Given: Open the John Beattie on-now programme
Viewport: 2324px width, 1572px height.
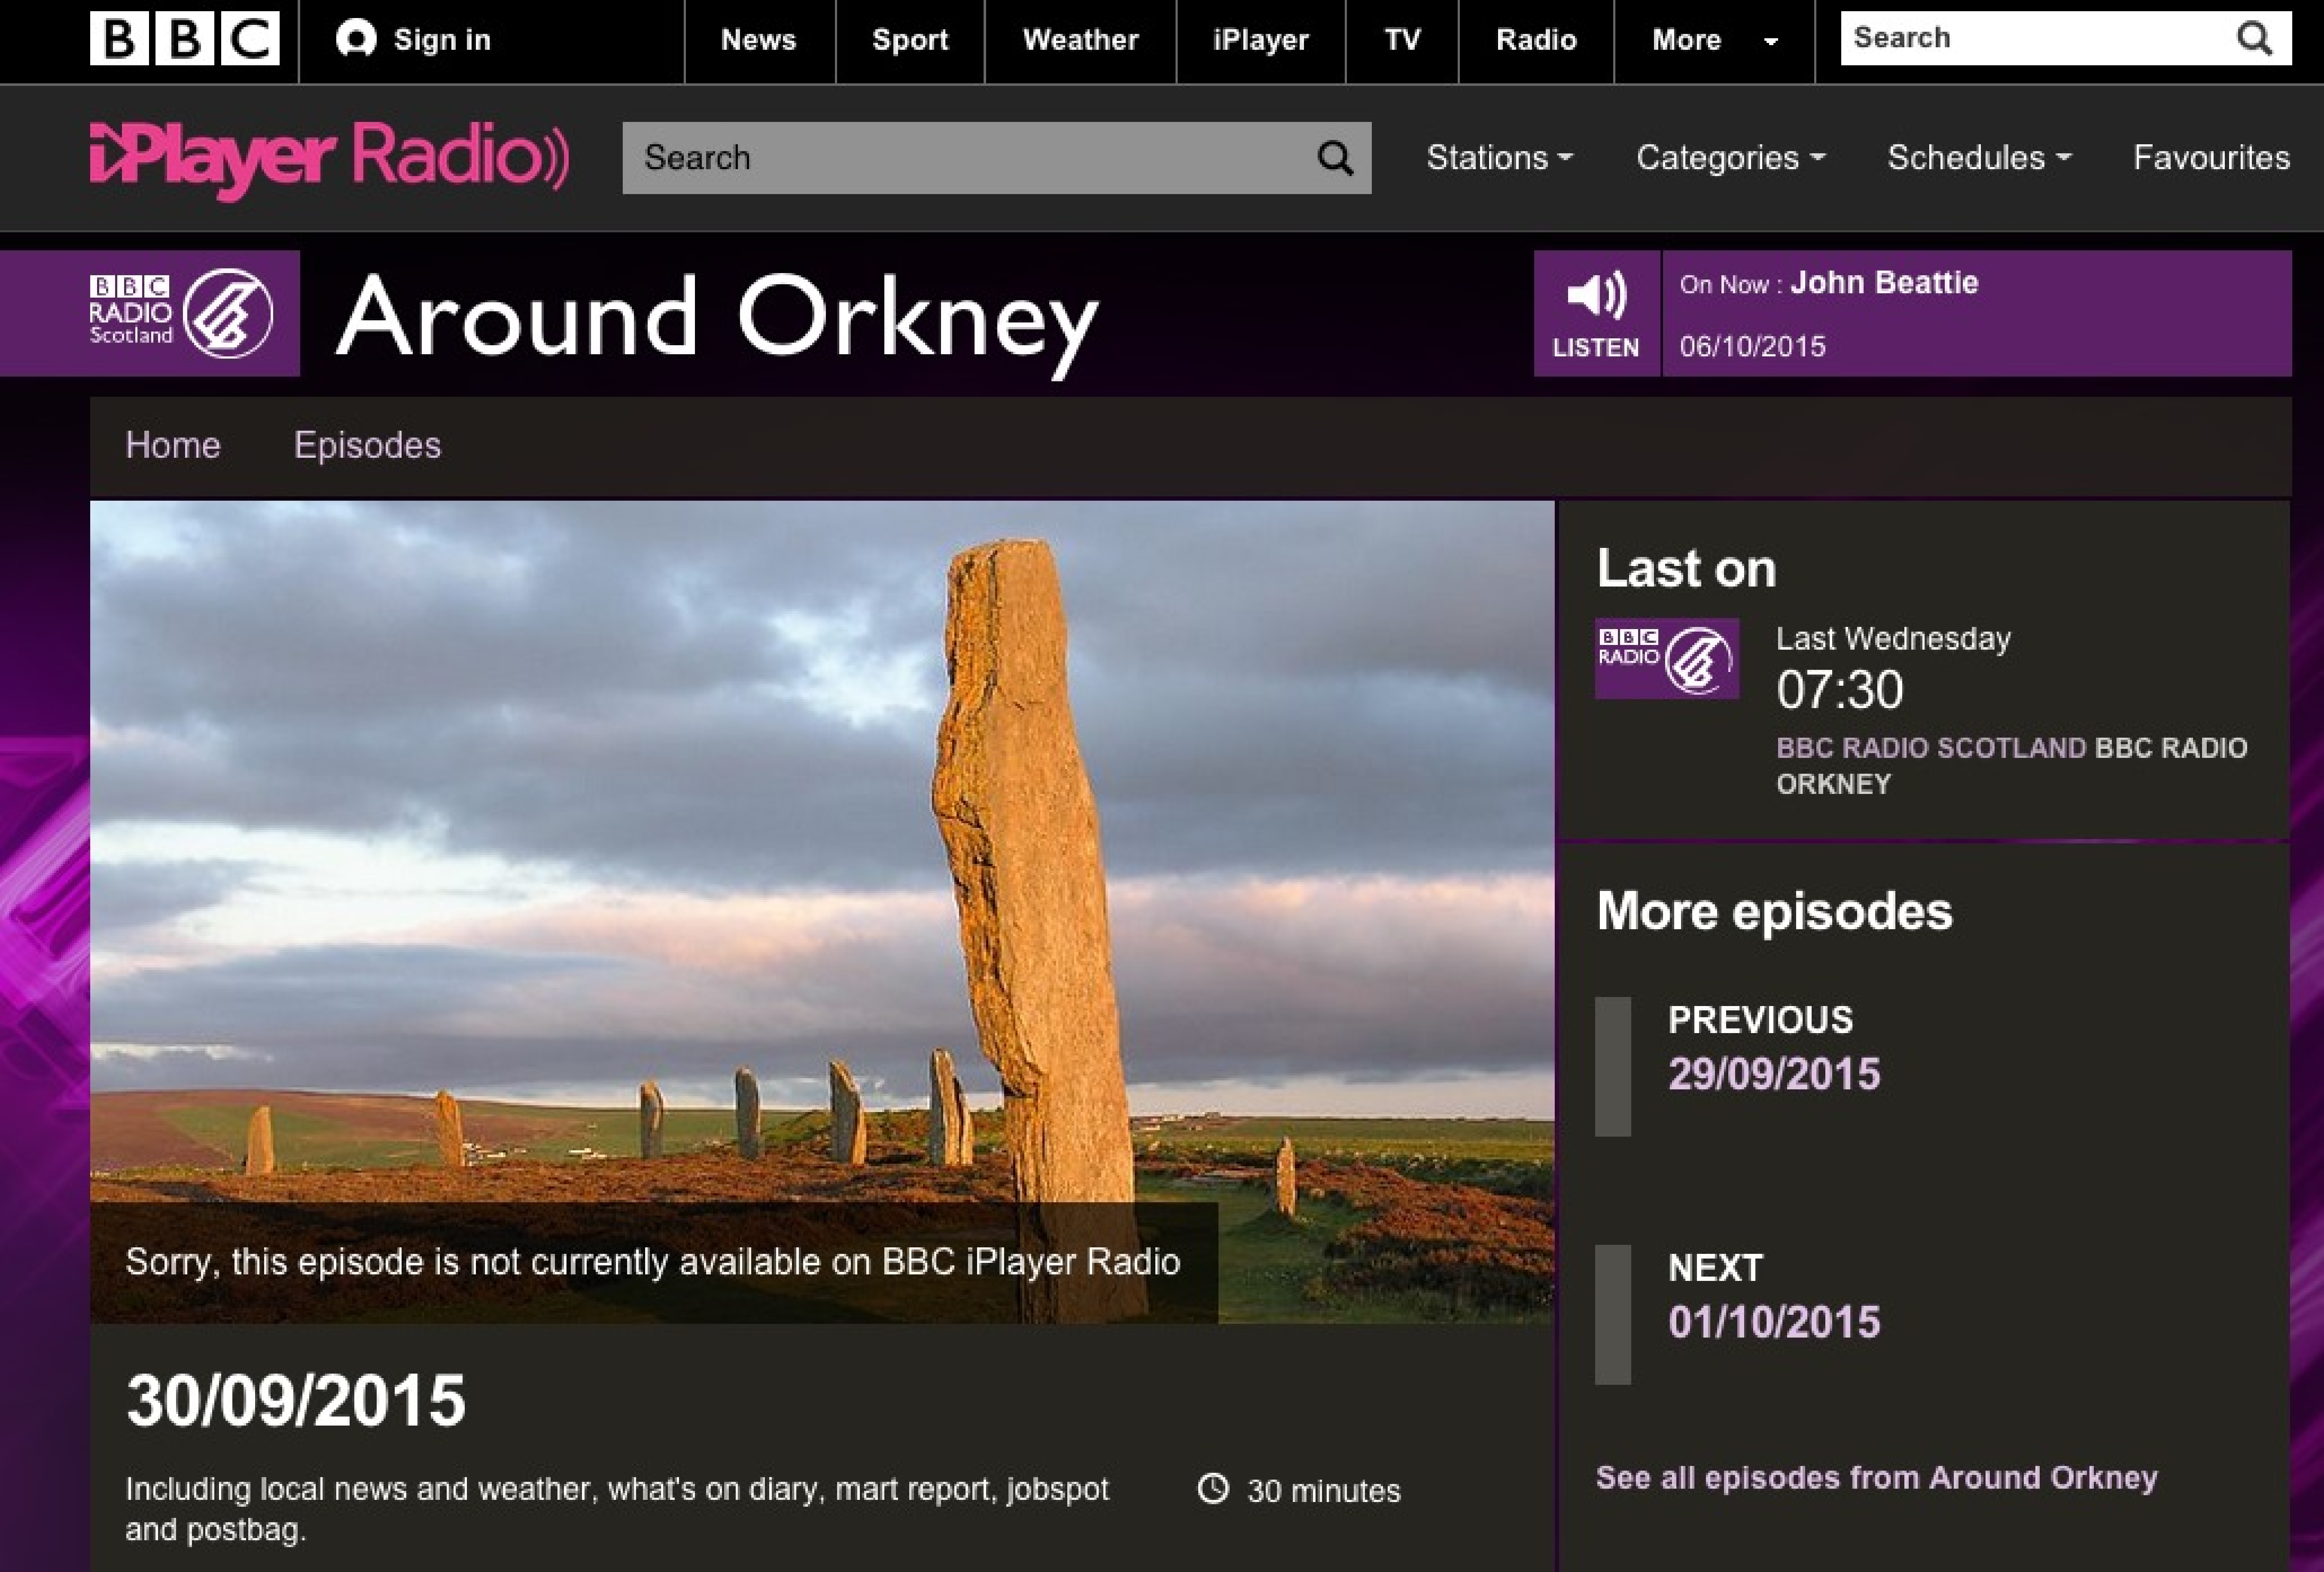Looking at the screenshot, I should pyautogui.click(x=1884, y=283).
